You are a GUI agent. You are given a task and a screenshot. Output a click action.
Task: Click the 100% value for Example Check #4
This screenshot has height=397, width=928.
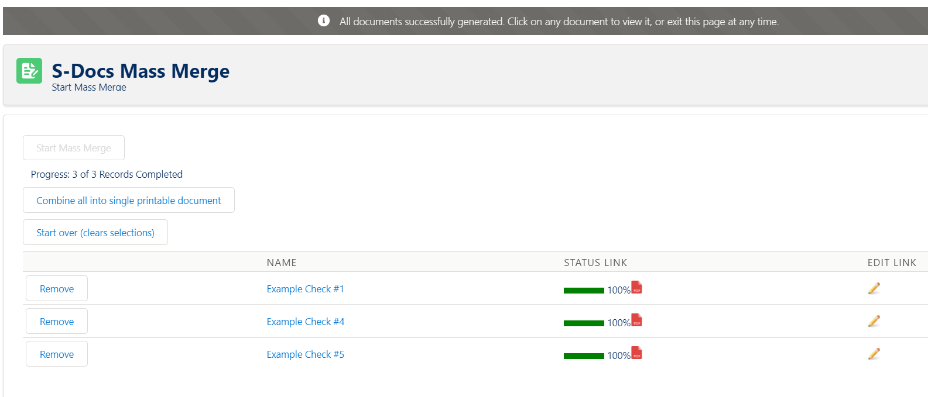click(x=619, y=323)
